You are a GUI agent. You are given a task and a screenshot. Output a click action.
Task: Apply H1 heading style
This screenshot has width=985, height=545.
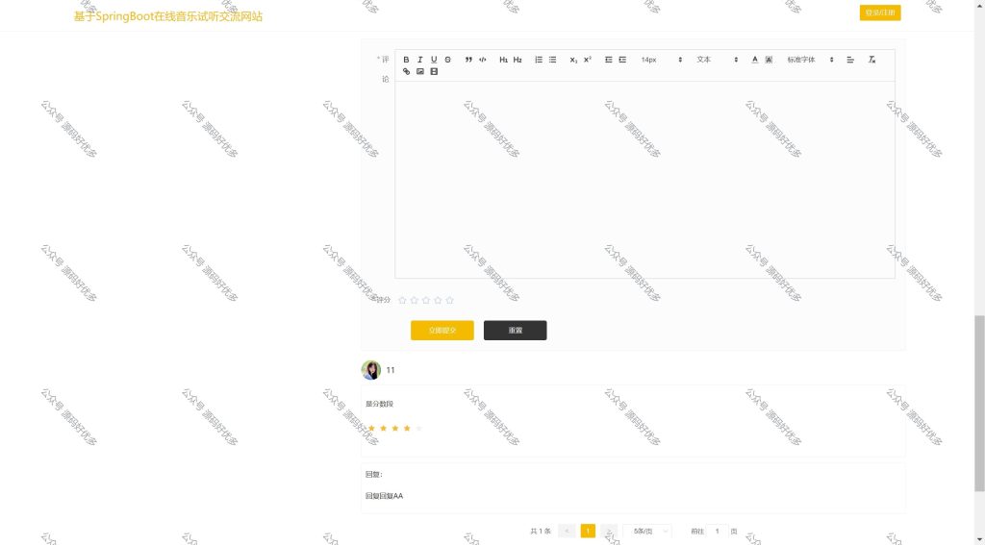coord(503,60)
